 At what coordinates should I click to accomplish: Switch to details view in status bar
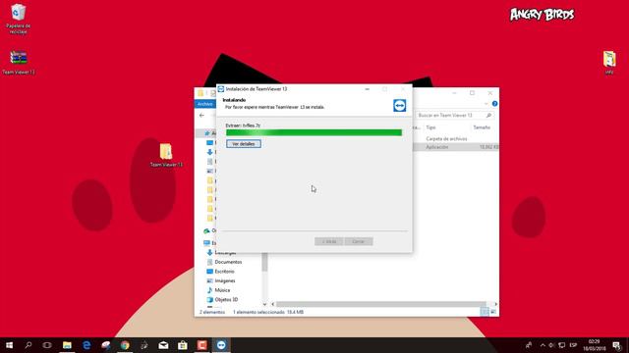click(485, 312)
